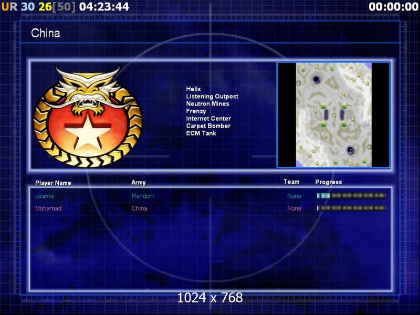The width and height of the screenshot is (420, 315).
Task: Click the China dragon faction emblem
Action: (88, 117)
